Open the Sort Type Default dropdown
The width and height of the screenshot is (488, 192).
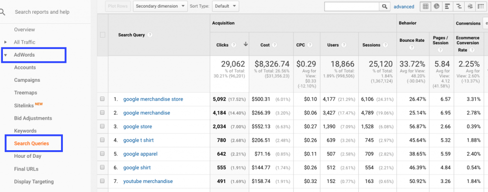click(225, 6)
